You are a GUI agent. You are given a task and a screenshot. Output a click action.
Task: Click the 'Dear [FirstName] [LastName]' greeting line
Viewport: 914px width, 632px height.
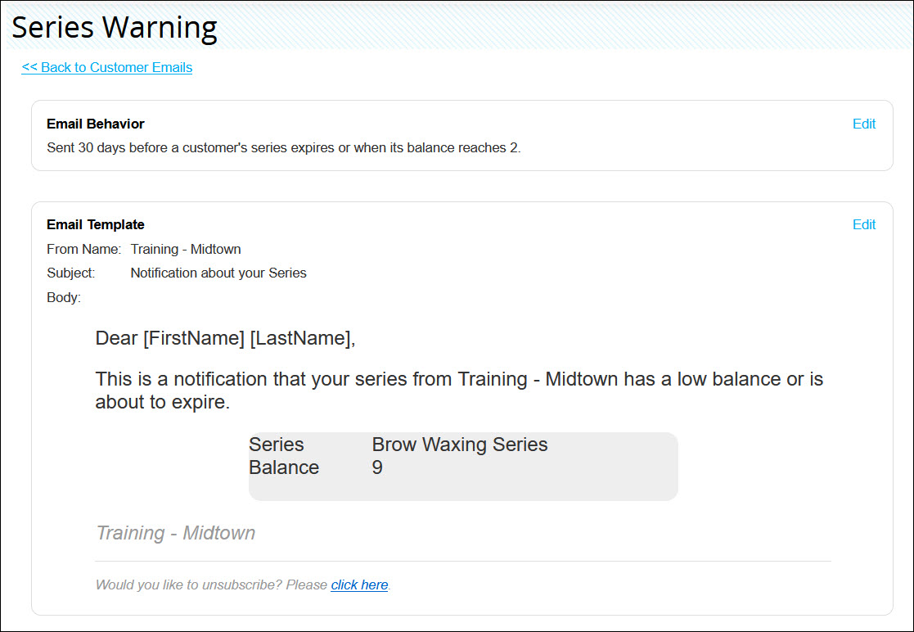pos(226,338)
